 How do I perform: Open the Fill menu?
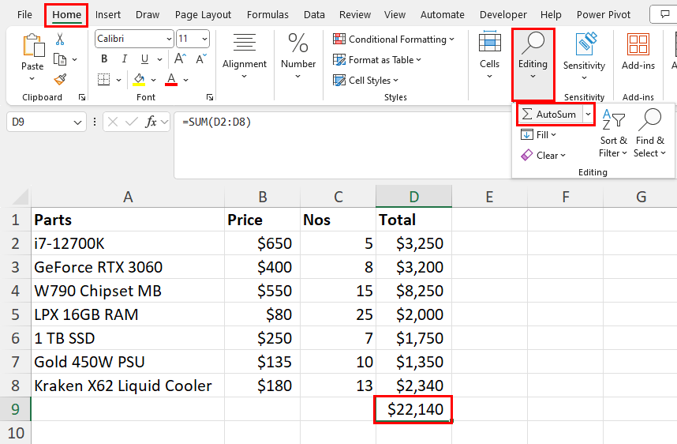point(538,135)
